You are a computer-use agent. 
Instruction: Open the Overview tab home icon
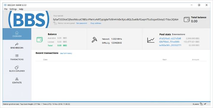[17, 33]
